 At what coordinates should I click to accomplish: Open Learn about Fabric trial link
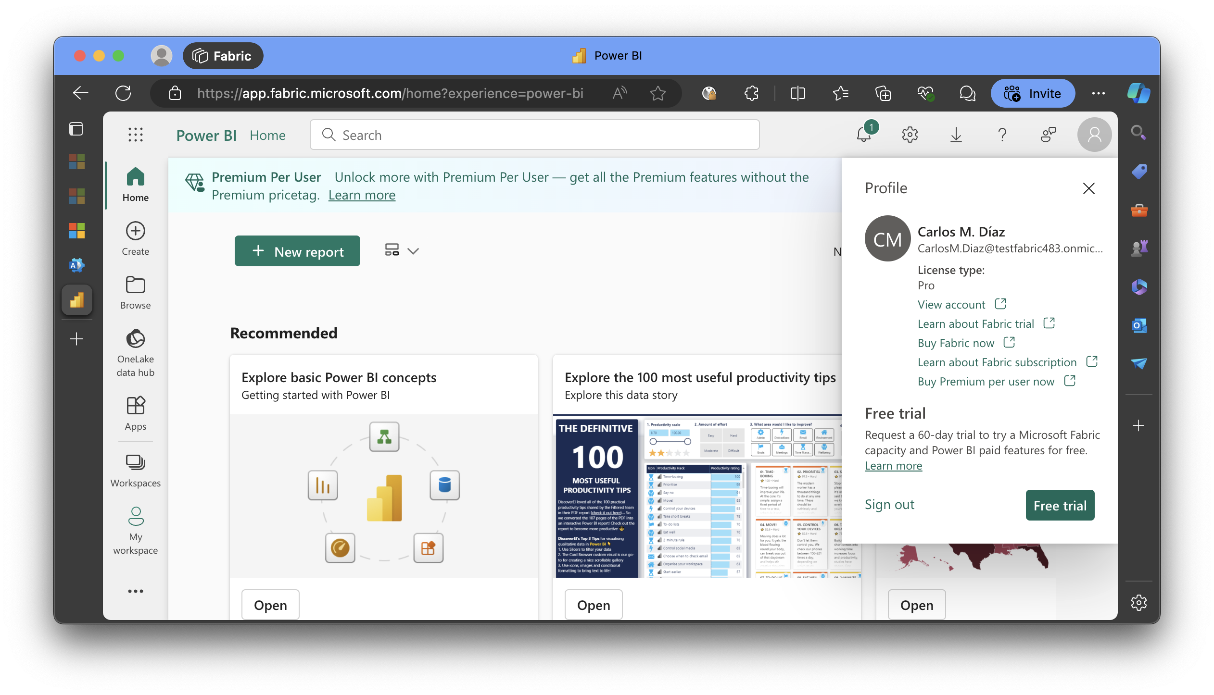(986, 323)
